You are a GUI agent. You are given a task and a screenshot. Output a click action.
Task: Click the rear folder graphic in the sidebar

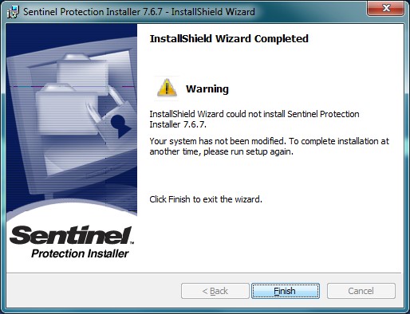[82, 70]
